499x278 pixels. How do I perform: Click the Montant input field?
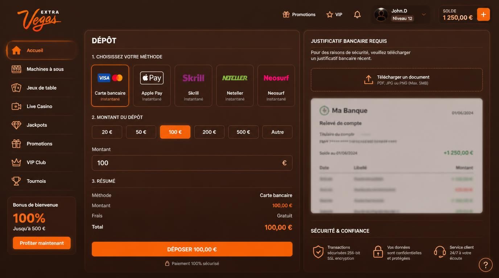(192, 163)
